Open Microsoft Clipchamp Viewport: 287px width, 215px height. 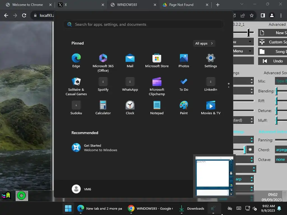[x=157, y=86]
